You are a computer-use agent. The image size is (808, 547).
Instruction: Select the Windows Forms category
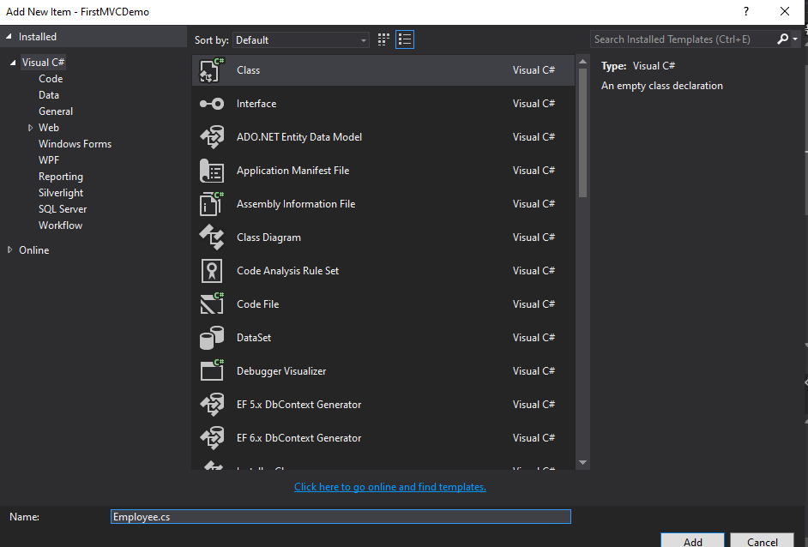pyautogui.click(x=75, y=144)
